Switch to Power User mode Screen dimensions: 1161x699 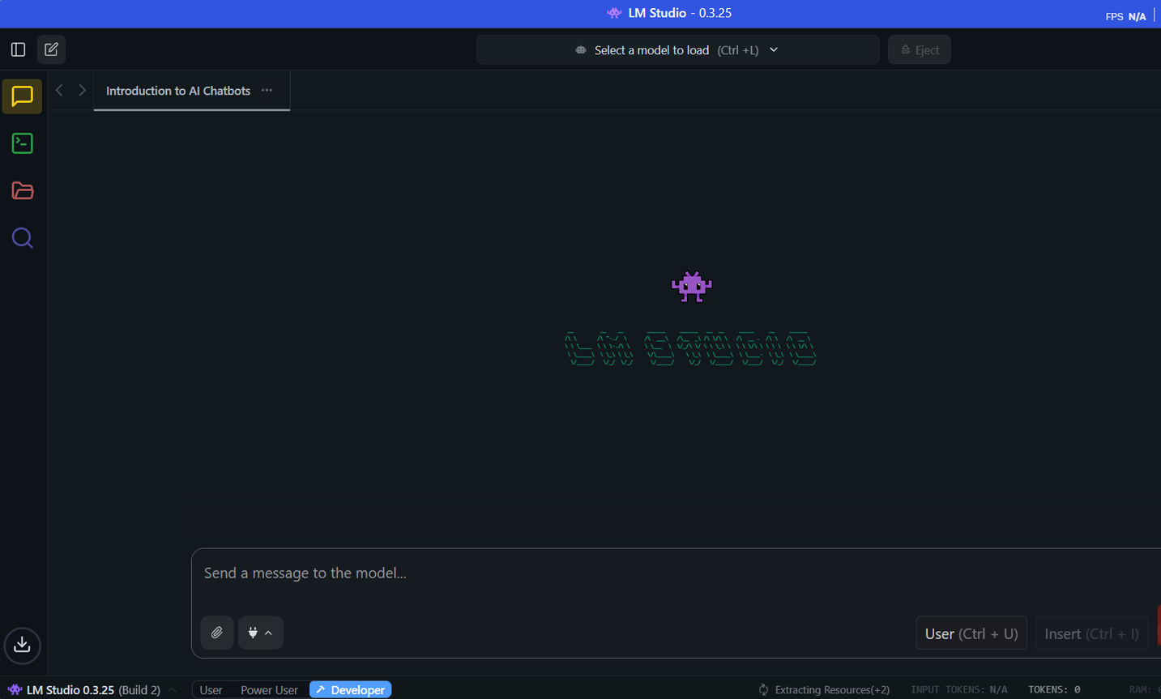pyautogui.click(x=269, y=690)
